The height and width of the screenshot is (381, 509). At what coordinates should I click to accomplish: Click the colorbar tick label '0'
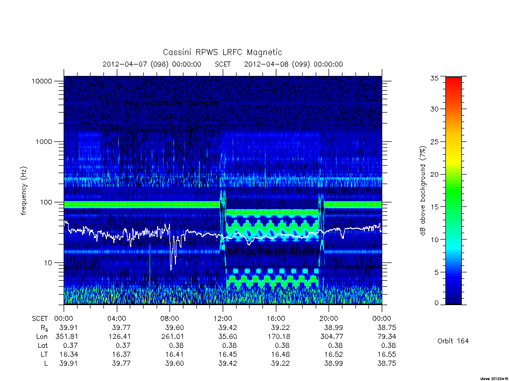click(x=436, y=303)
